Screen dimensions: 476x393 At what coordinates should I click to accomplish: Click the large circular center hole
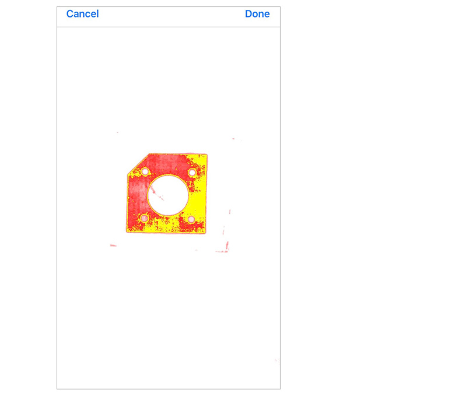coord(168,195)
